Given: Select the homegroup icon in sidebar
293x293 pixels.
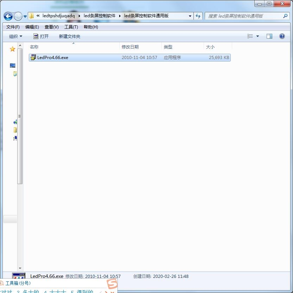Looking at the screenshot, I should 15,122.
